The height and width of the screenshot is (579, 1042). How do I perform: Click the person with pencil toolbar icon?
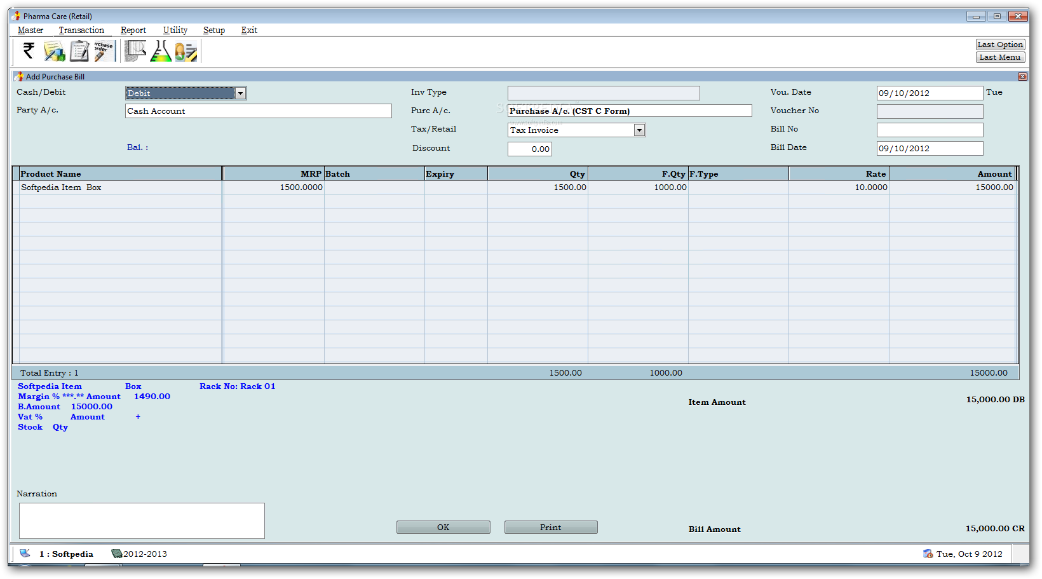click(x=186, y=51)
